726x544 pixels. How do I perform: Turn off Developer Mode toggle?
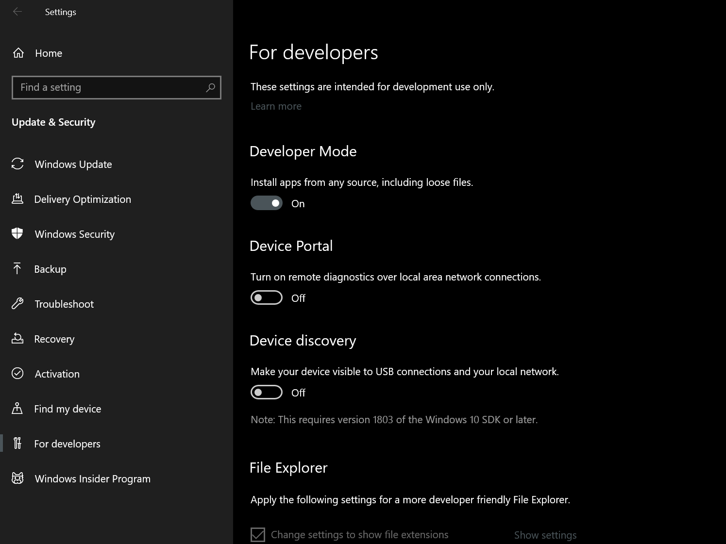[267, 203]
